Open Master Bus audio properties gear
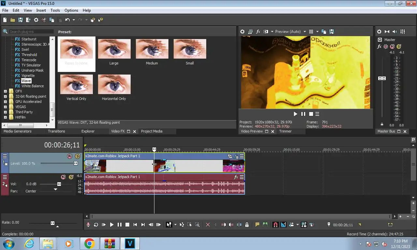 pyautogui.click(x=379, y=32)
